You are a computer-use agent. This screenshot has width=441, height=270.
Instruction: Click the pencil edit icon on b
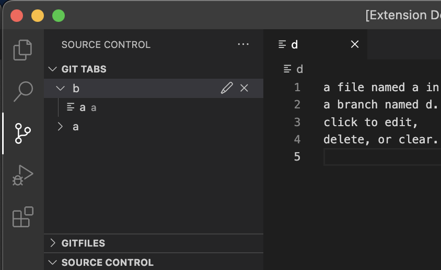click(227, 88)
